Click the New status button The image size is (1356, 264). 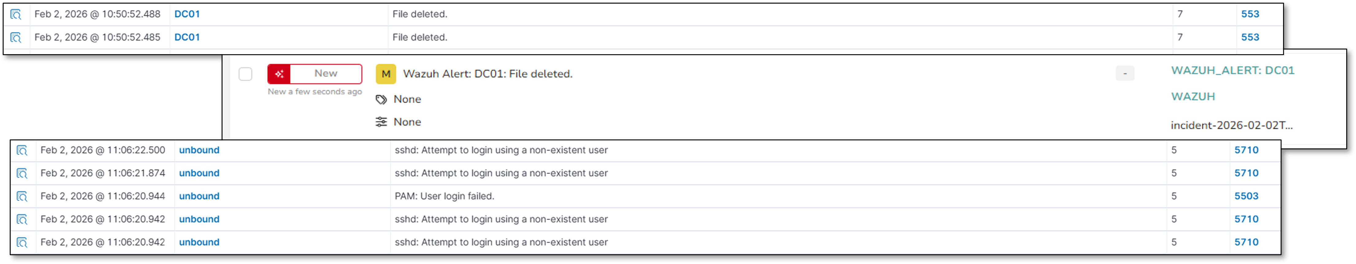[x=325, y=74]
